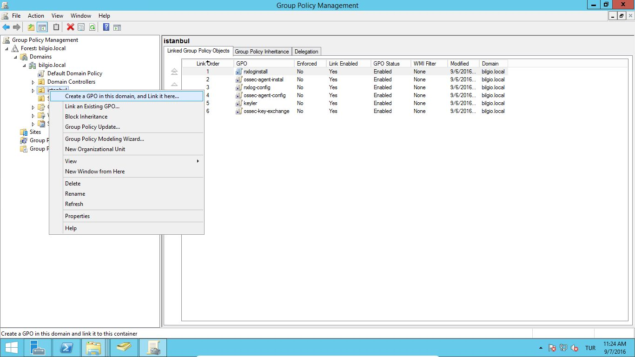The image size is (635, 357).
Task: Sort by the Link Order column header
Action: 208,64
